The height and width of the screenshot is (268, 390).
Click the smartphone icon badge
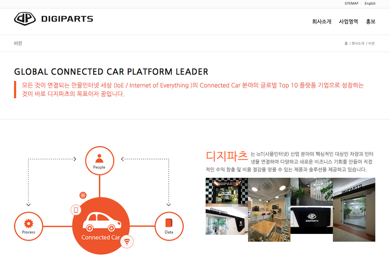(x=76, y=210)
